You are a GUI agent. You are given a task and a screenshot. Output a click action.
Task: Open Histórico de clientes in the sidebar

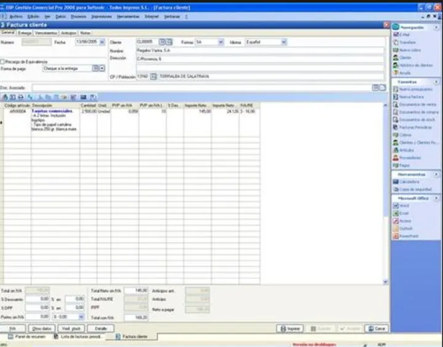pyautogui.click(x=413, y=65)
